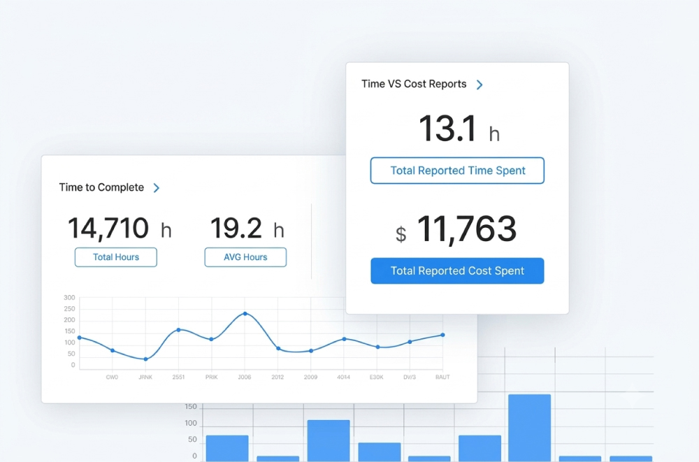Select the line chart point above 2009
This screenshot has width=699, height=462.
pos(311,351)
